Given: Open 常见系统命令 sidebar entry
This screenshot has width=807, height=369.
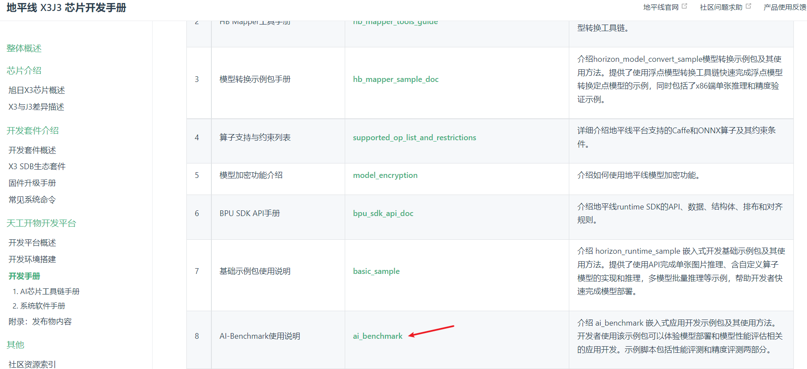Looking at the screenshot, I should [32, 200].
